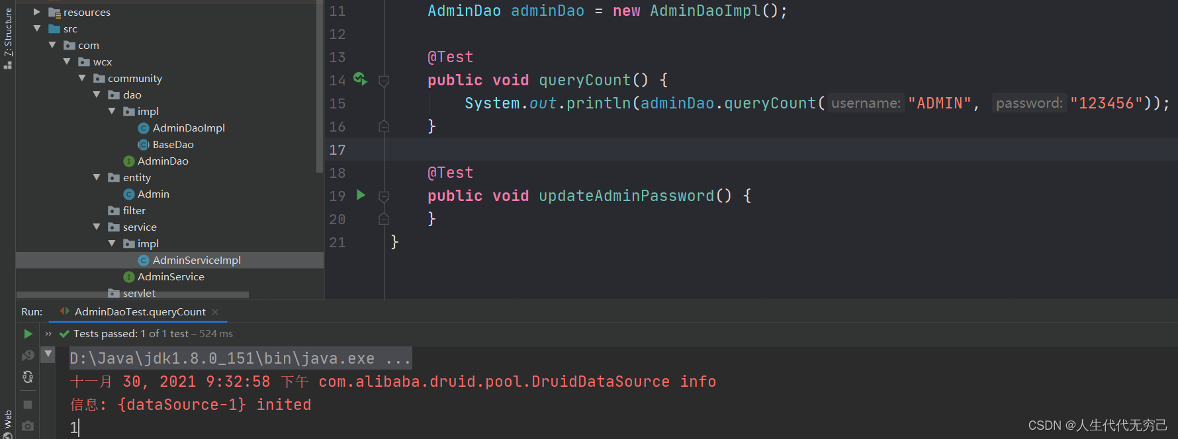Click the username: parameter hint
1178x439 pixels.
866,103
